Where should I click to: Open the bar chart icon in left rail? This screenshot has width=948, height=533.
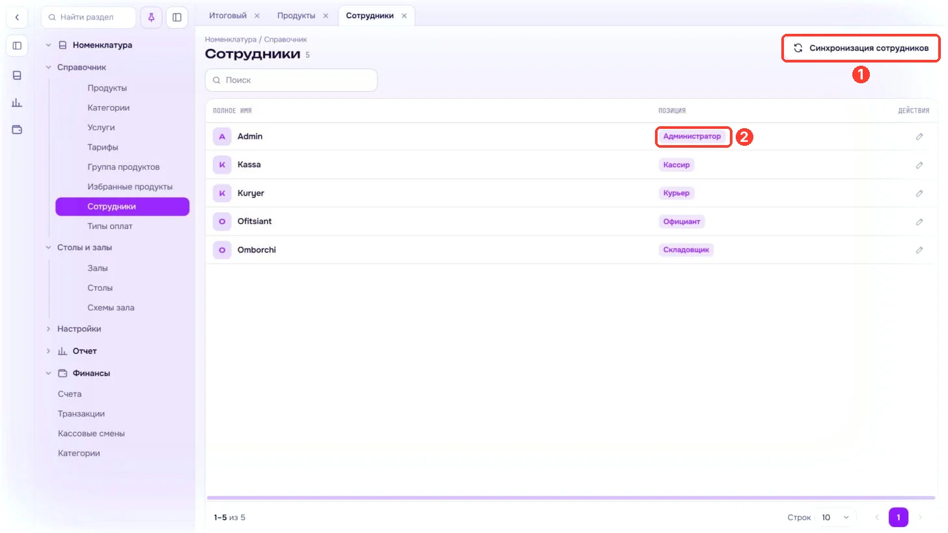coord(17,102)
